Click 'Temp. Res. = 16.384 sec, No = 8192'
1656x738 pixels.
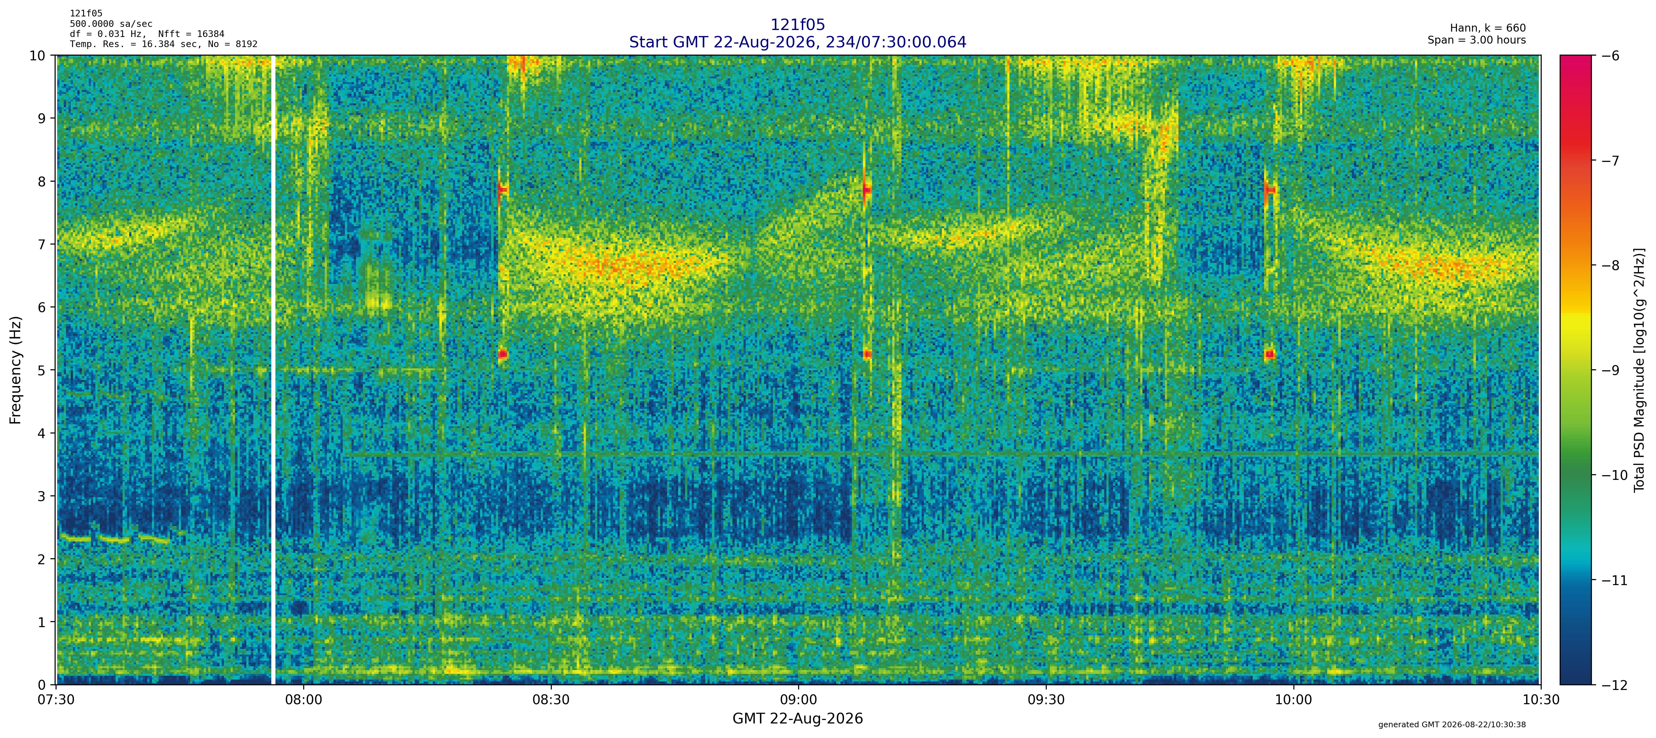click(163, 44)
